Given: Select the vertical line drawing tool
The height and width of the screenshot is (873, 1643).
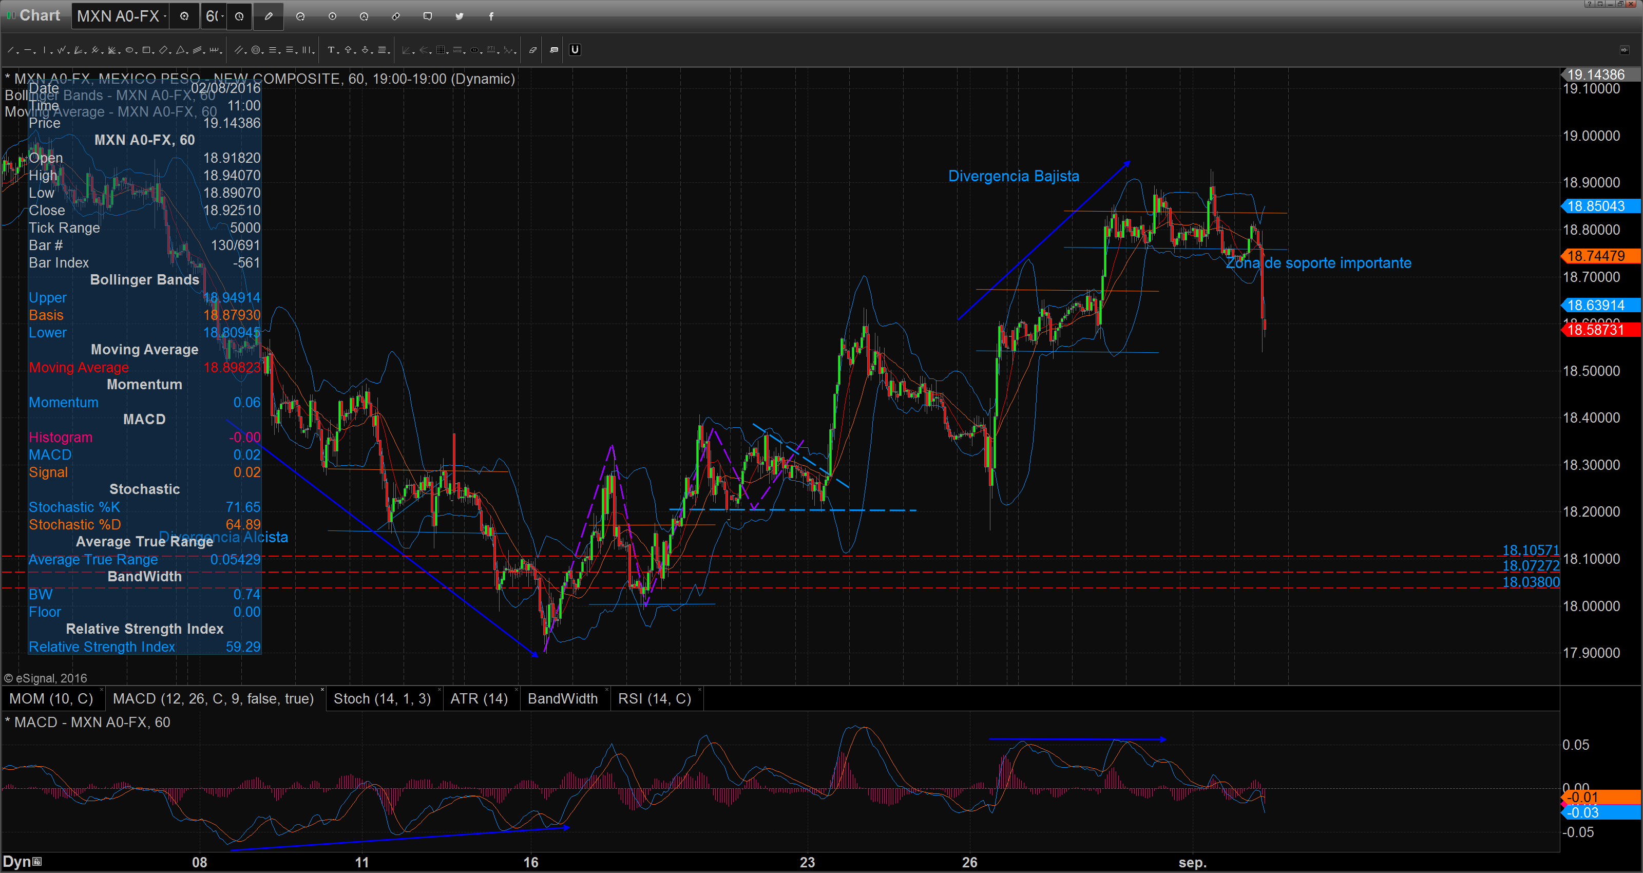Looking at the screenshot, I should [45, 50].
